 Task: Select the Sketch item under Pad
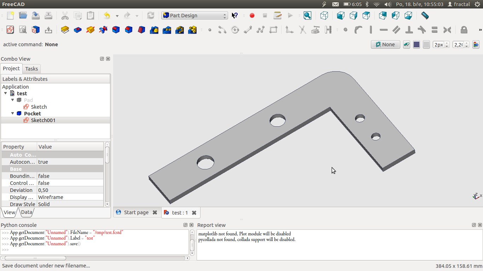39,107
